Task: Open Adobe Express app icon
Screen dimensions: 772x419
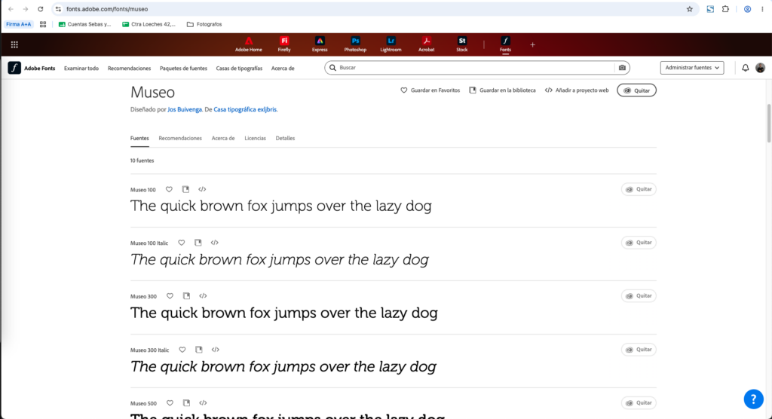Action: (320, 44)
